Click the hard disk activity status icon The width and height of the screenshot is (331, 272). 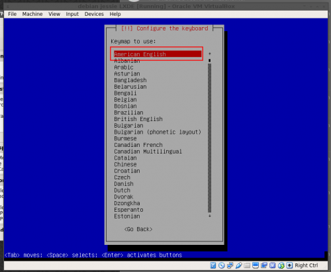[x=213, y=265]
